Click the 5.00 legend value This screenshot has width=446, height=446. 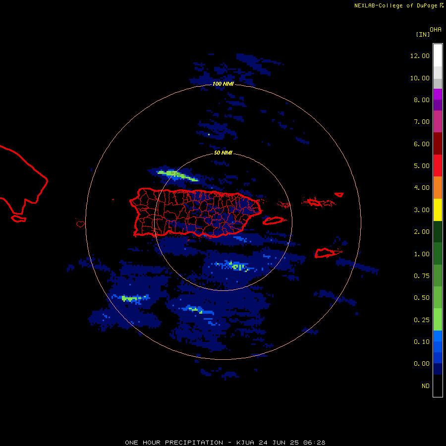tap(422, 166)
